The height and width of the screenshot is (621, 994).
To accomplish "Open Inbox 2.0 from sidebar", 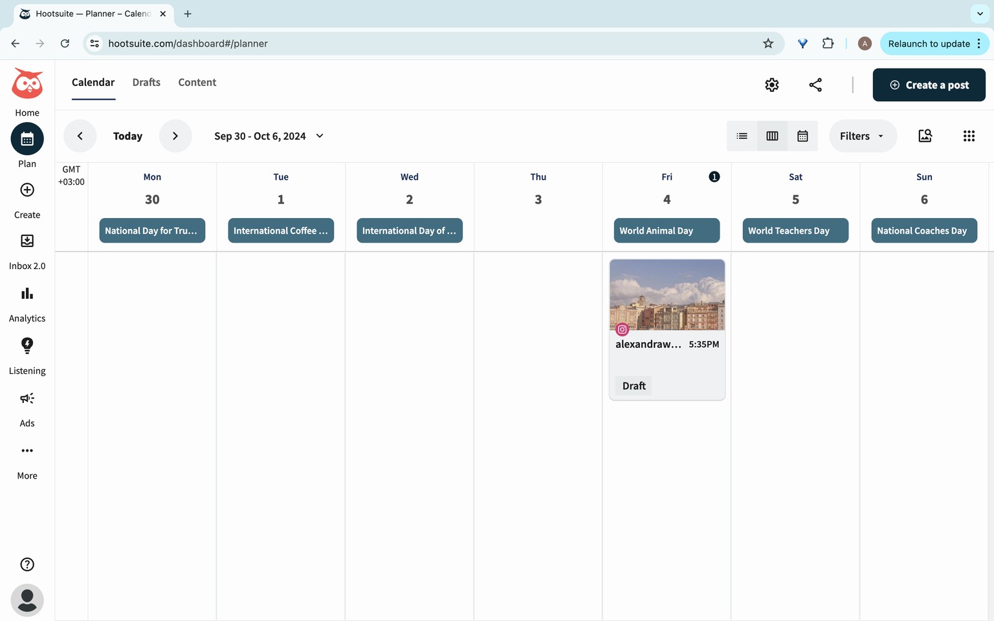I will 27,241.
